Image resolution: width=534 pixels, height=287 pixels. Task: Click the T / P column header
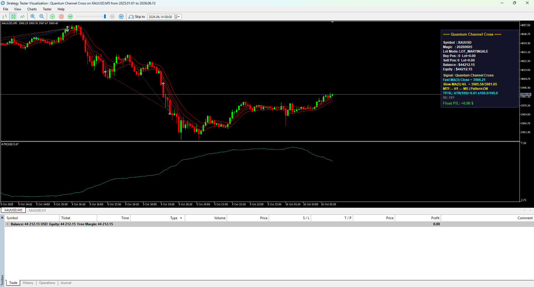tap(332, 218)
